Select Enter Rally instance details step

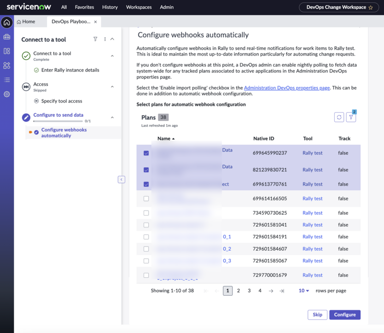(x=70, y=70)
